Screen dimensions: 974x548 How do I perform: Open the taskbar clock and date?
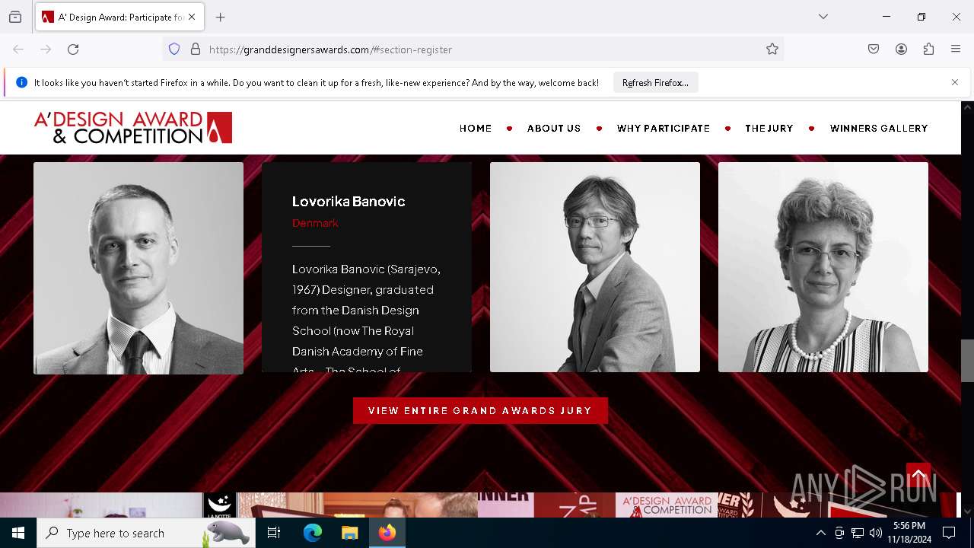click(909, 533)
